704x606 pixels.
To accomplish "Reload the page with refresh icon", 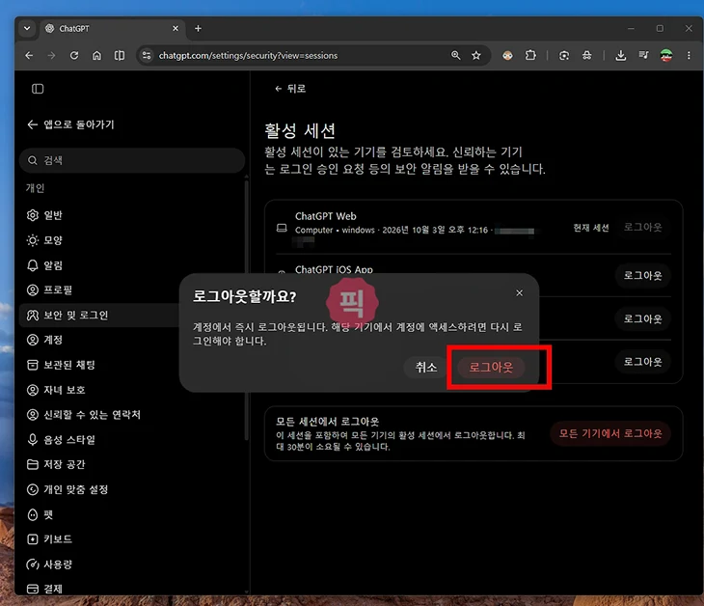I will [x=74, y=56].
